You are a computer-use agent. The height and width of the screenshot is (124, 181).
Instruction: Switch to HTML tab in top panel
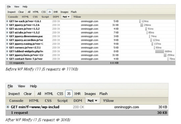(x=25, y=17)
